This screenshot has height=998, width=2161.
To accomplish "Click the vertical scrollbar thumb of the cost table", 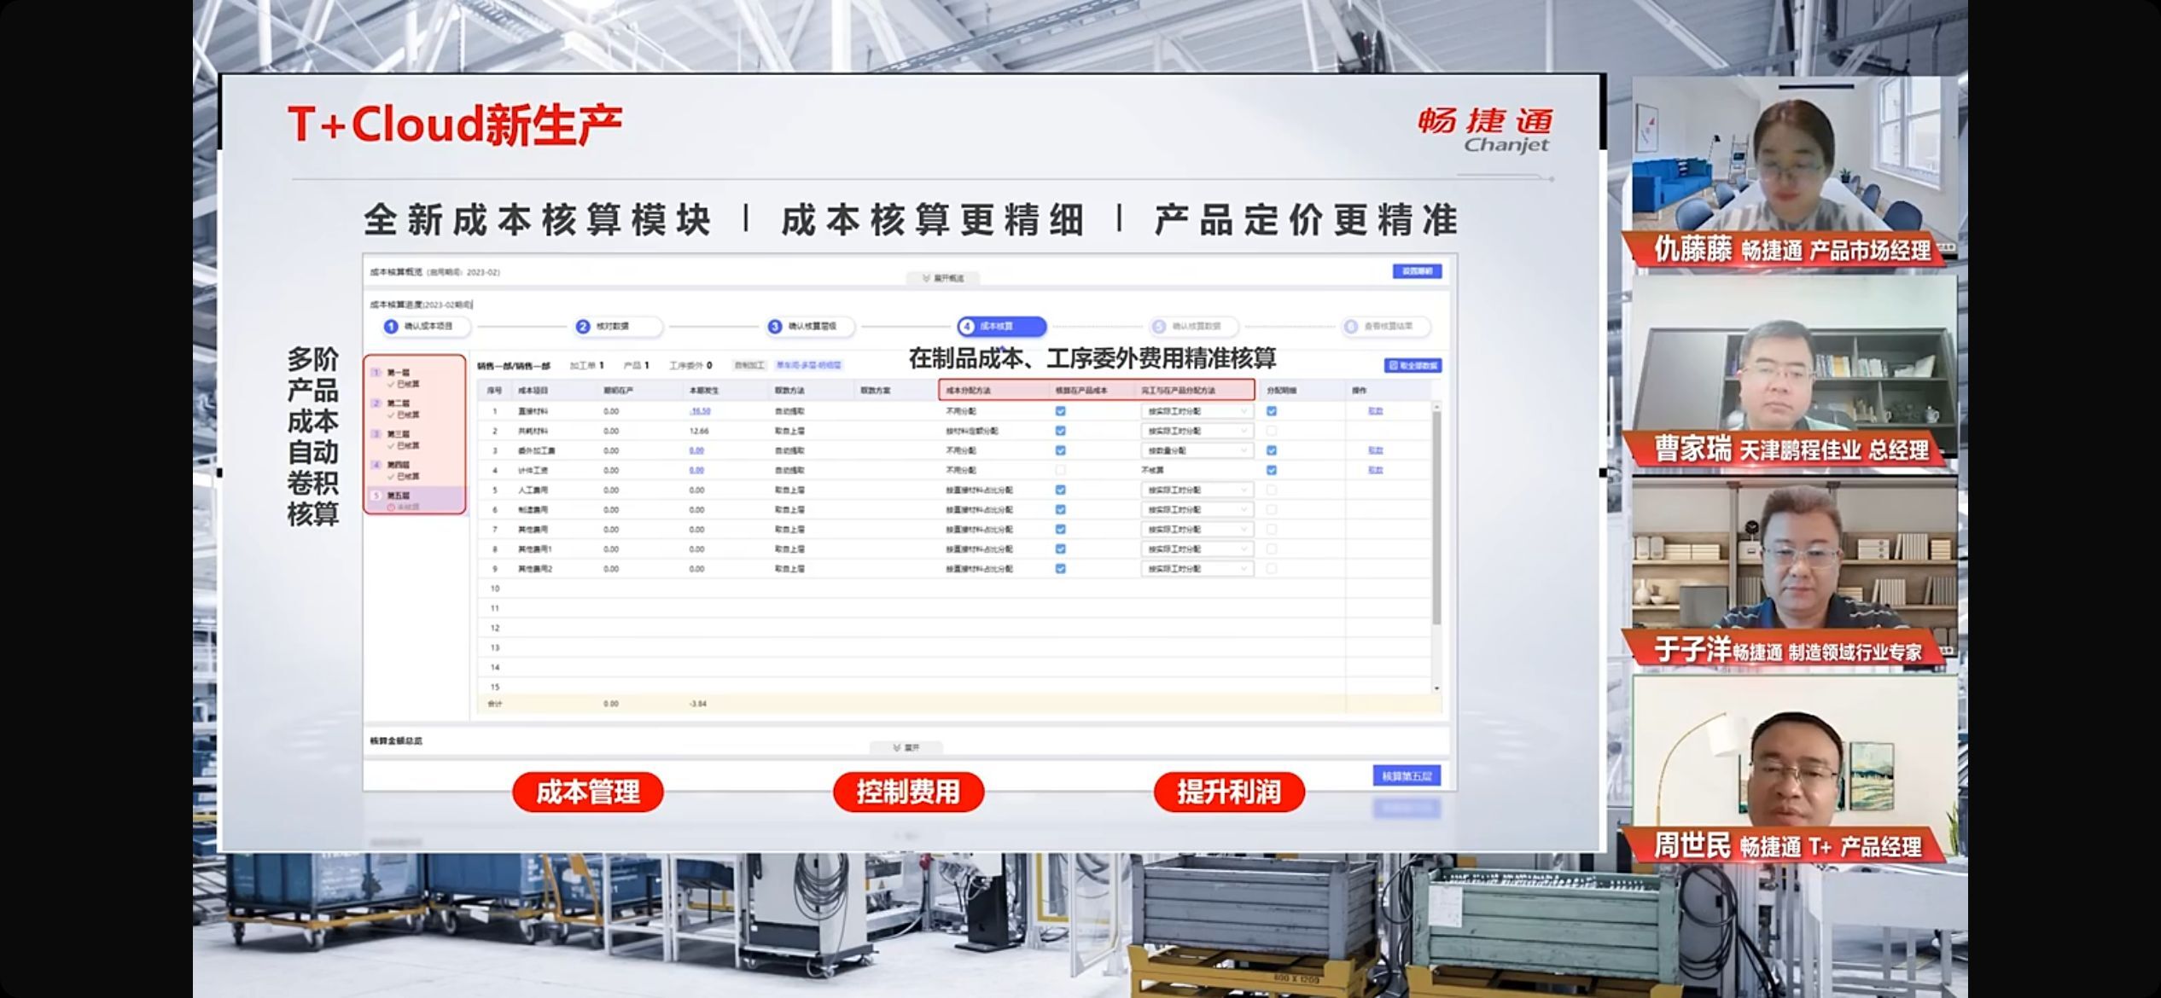I will (x=1436, y=518).
